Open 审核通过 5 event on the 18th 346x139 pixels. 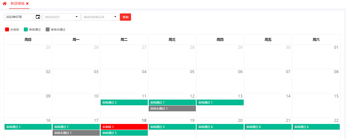124,133
